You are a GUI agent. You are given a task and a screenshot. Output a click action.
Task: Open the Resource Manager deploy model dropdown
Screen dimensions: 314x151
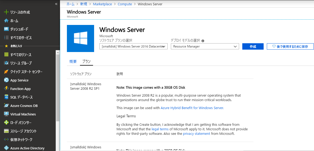[x=205, y=46]
